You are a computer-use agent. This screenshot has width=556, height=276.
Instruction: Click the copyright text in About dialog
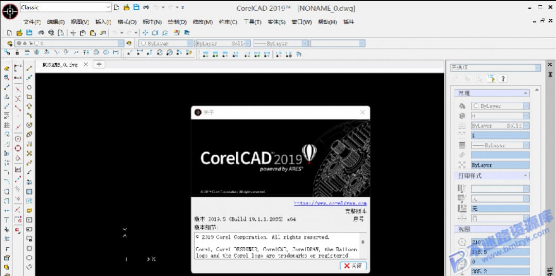(263, 237)
